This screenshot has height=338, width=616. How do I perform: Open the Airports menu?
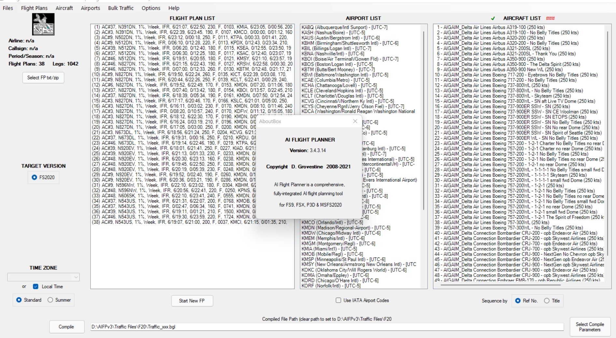(x=91, y=8)
